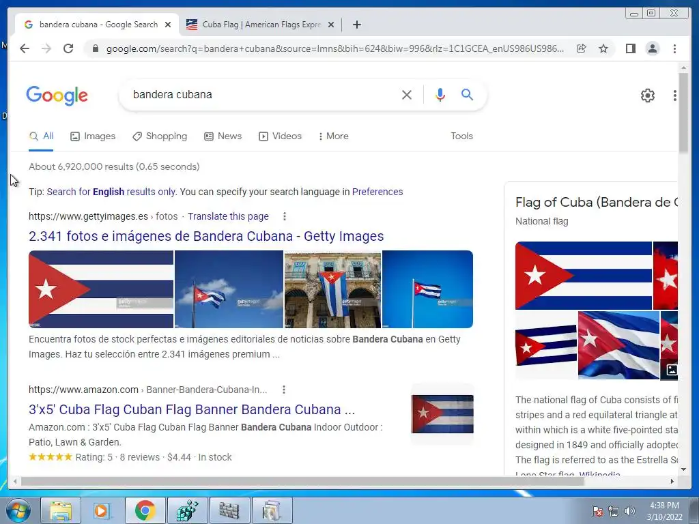Click the forward navigation arrow
Viewport: 699px width, 524px height.
click(46, 48)
